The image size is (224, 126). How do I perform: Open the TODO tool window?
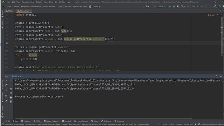[37, 121]
